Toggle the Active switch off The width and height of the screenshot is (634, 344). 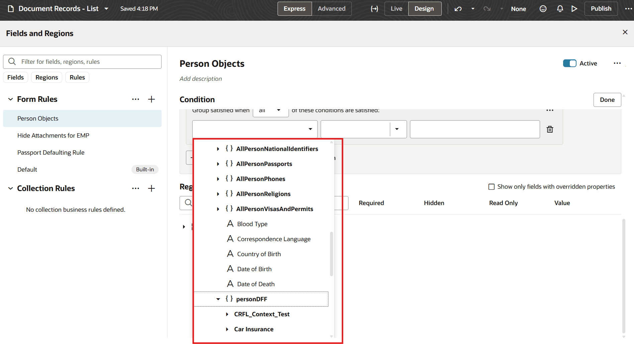click(x=569, y=63)
